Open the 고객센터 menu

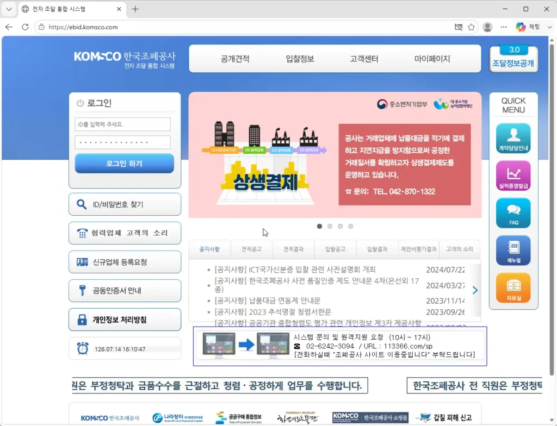[x=364, y=59]
